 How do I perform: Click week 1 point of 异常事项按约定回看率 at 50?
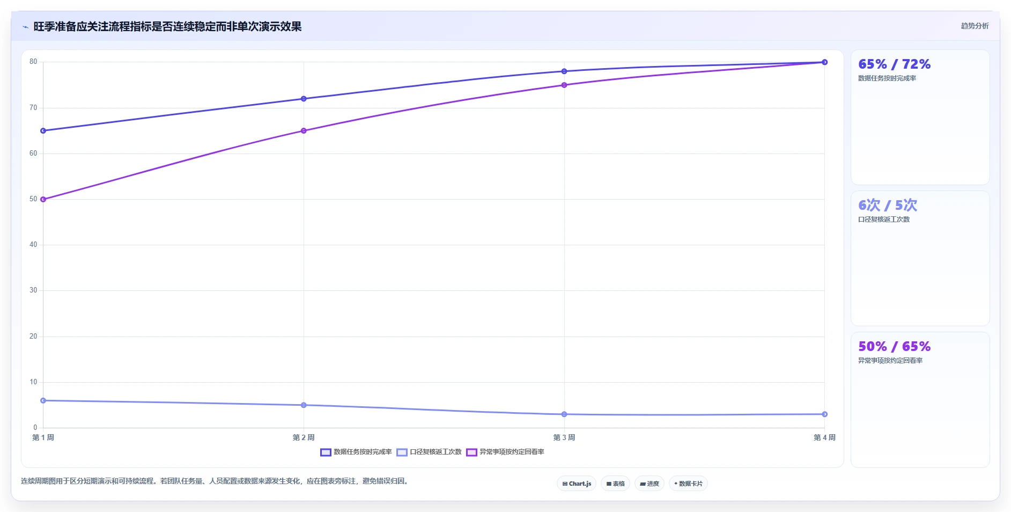click(x=43, y=200)
